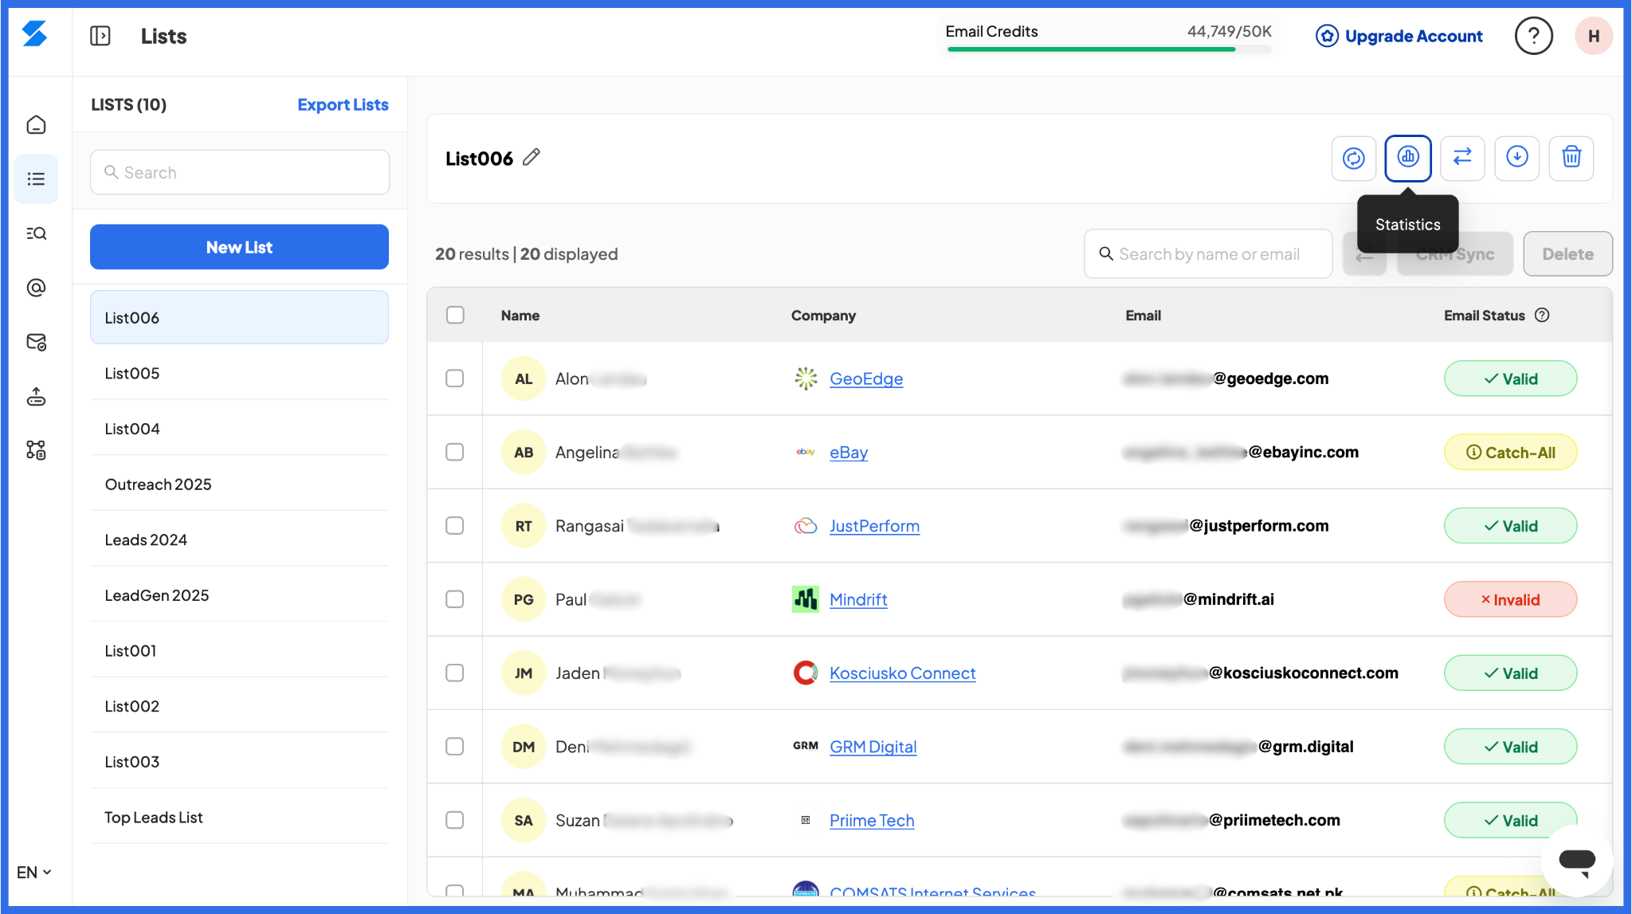Select List004 in the lists panel
The width and height of the screenshot is (1632, 914).
239,429
